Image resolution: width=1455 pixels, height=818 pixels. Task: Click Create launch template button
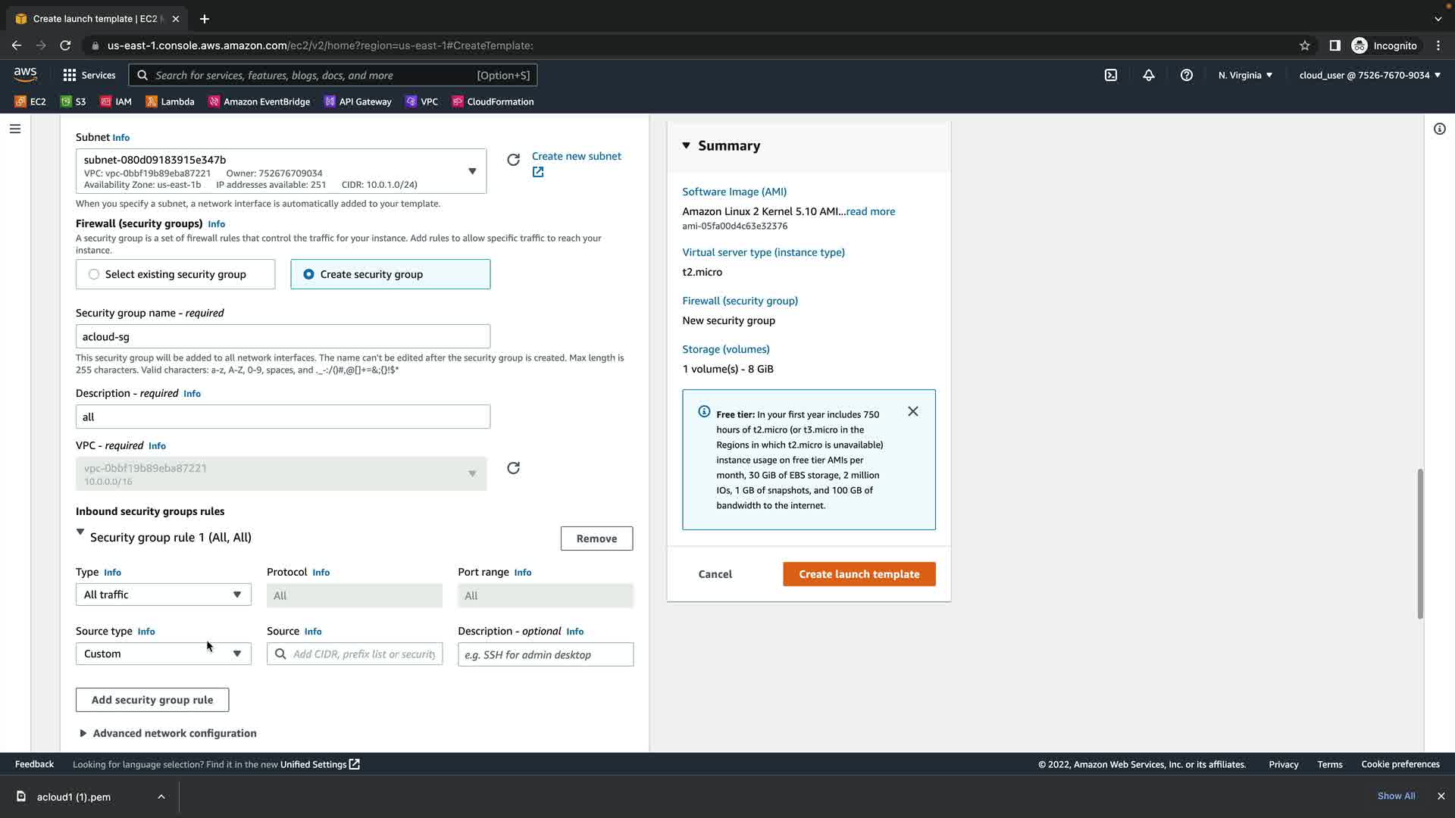859,574
